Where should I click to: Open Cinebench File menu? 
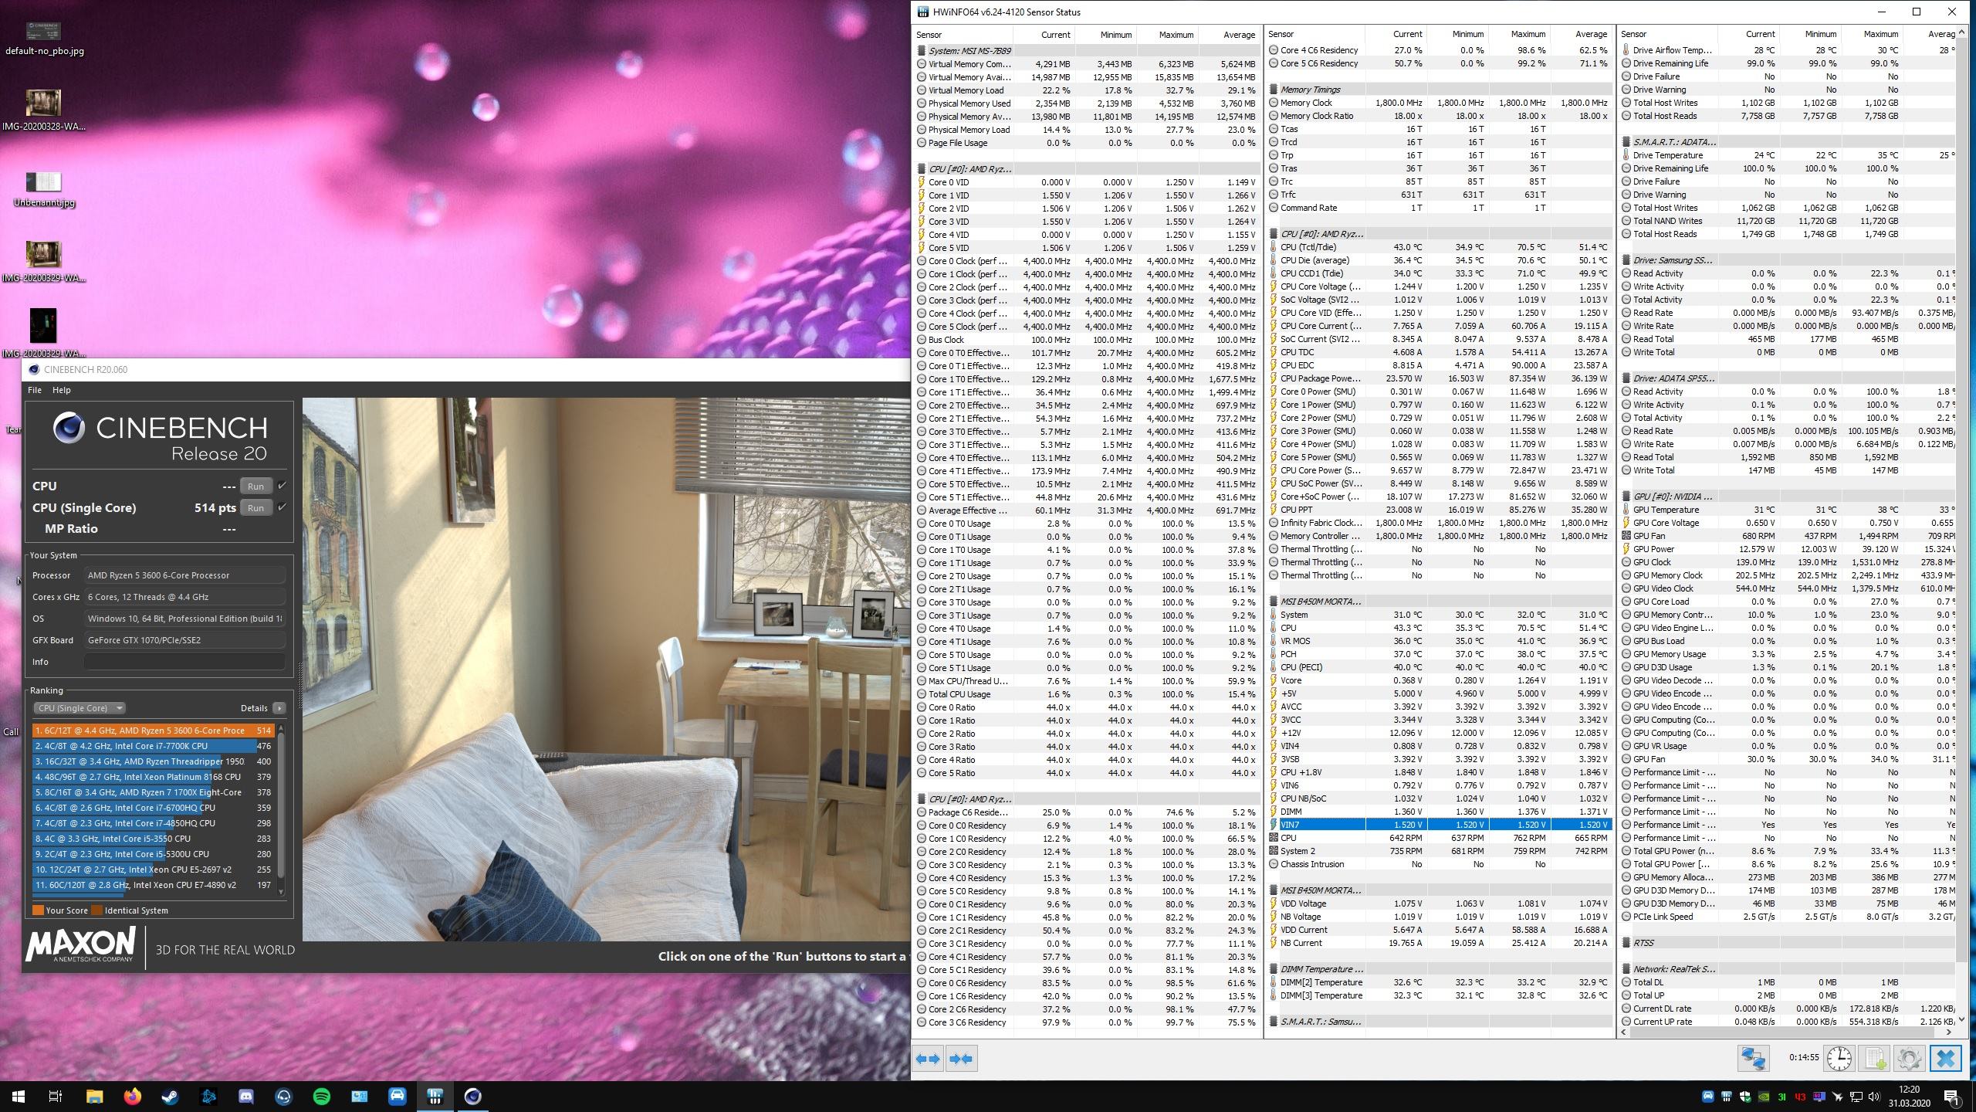click(x=35, y=390)
